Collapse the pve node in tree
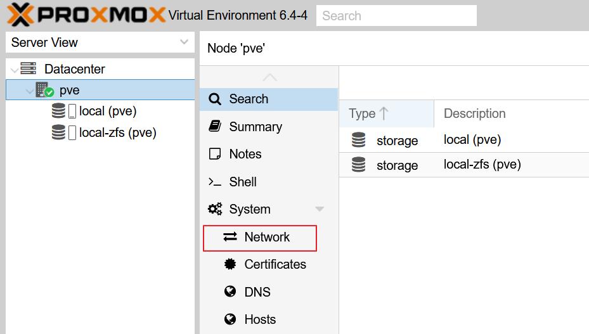 tap(29, 91)
